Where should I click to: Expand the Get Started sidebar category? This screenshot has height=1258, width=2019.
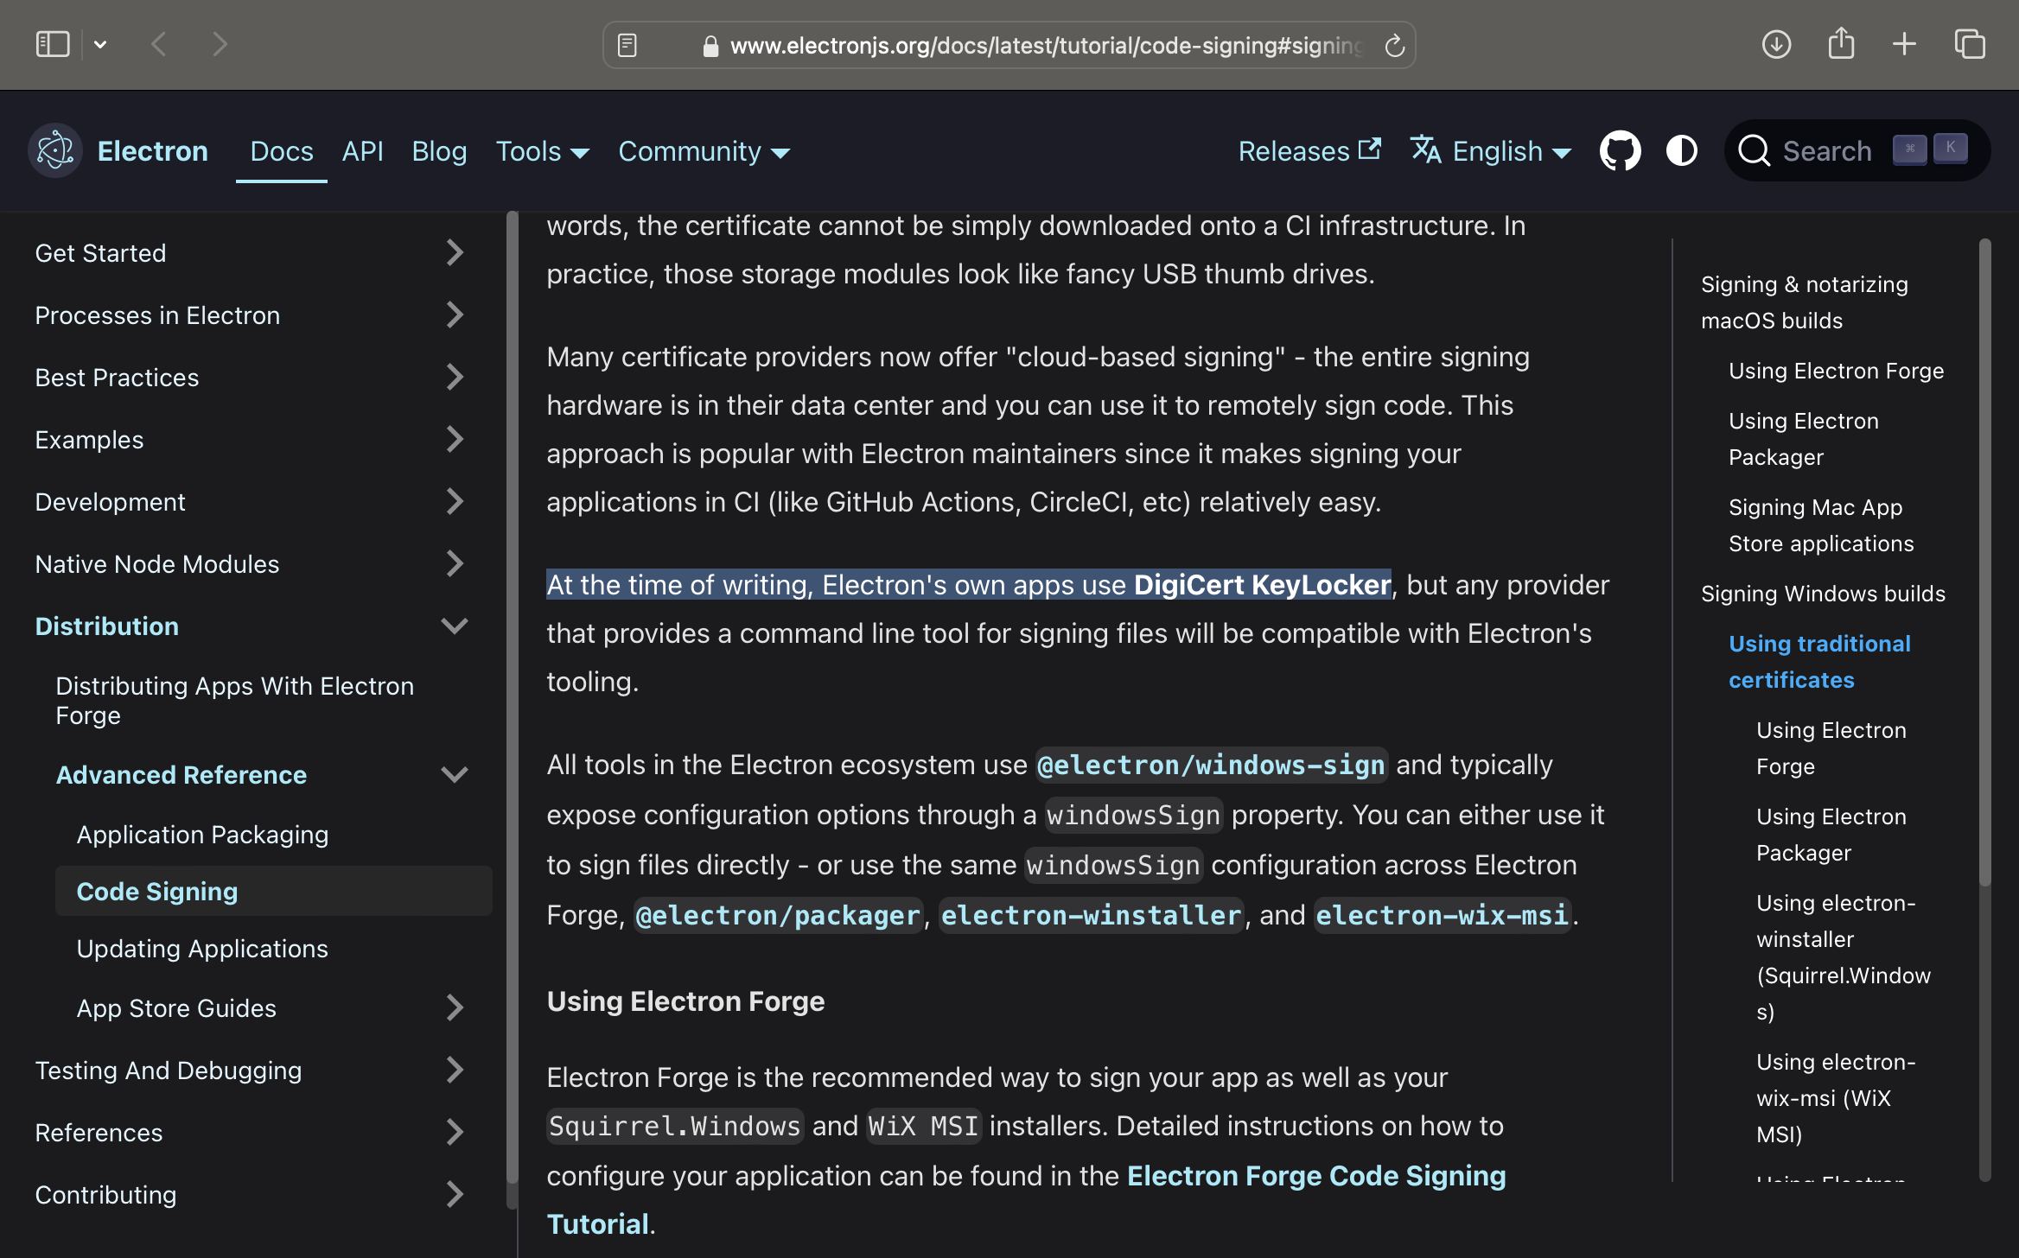click(x=455, y=253)
